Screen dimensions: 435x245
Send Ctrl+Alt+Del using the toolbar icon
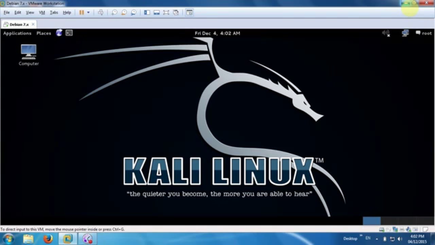coord(101,13)
